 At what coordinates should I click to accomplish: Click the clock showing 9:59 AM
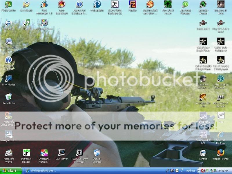tap(223, 171)
